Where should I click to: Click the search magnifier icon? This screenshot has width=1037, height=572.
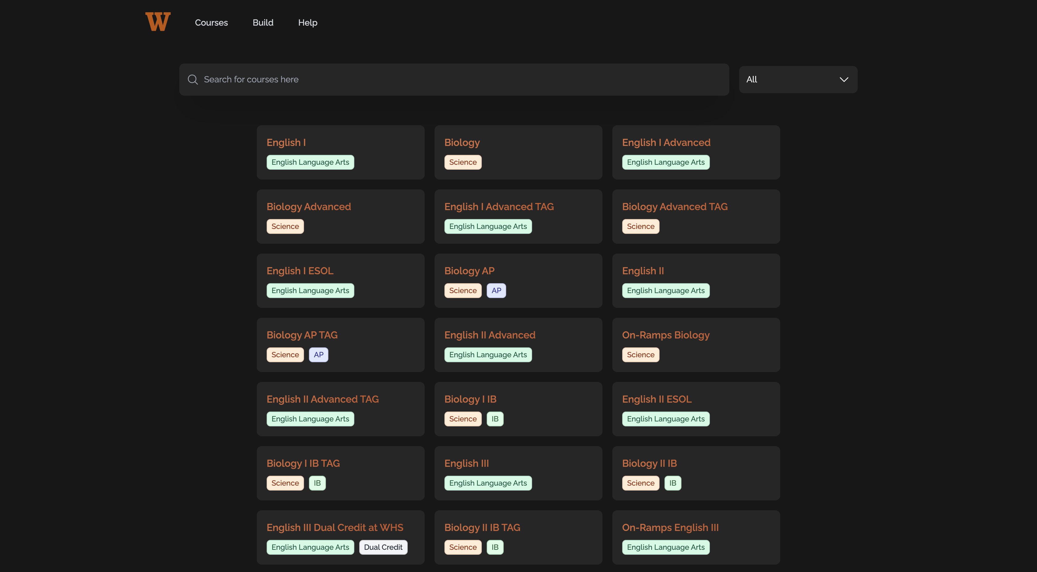coord(193,80)
